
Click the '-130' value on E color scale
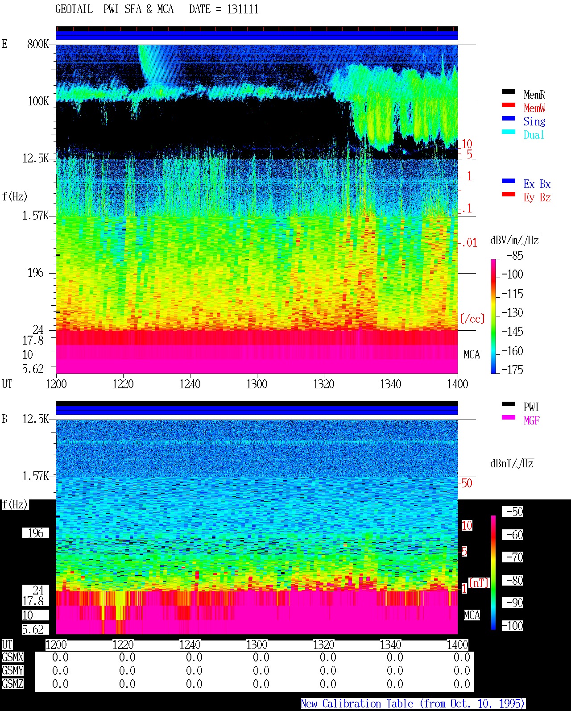[512, 312]
